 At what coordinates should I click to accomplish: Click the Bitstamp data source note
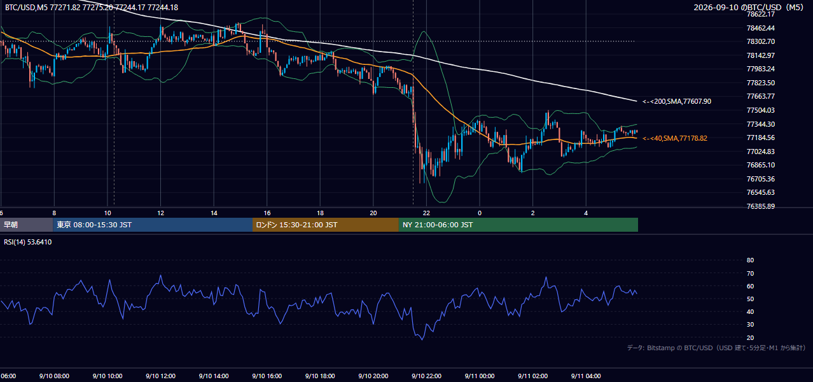point(716,348)
